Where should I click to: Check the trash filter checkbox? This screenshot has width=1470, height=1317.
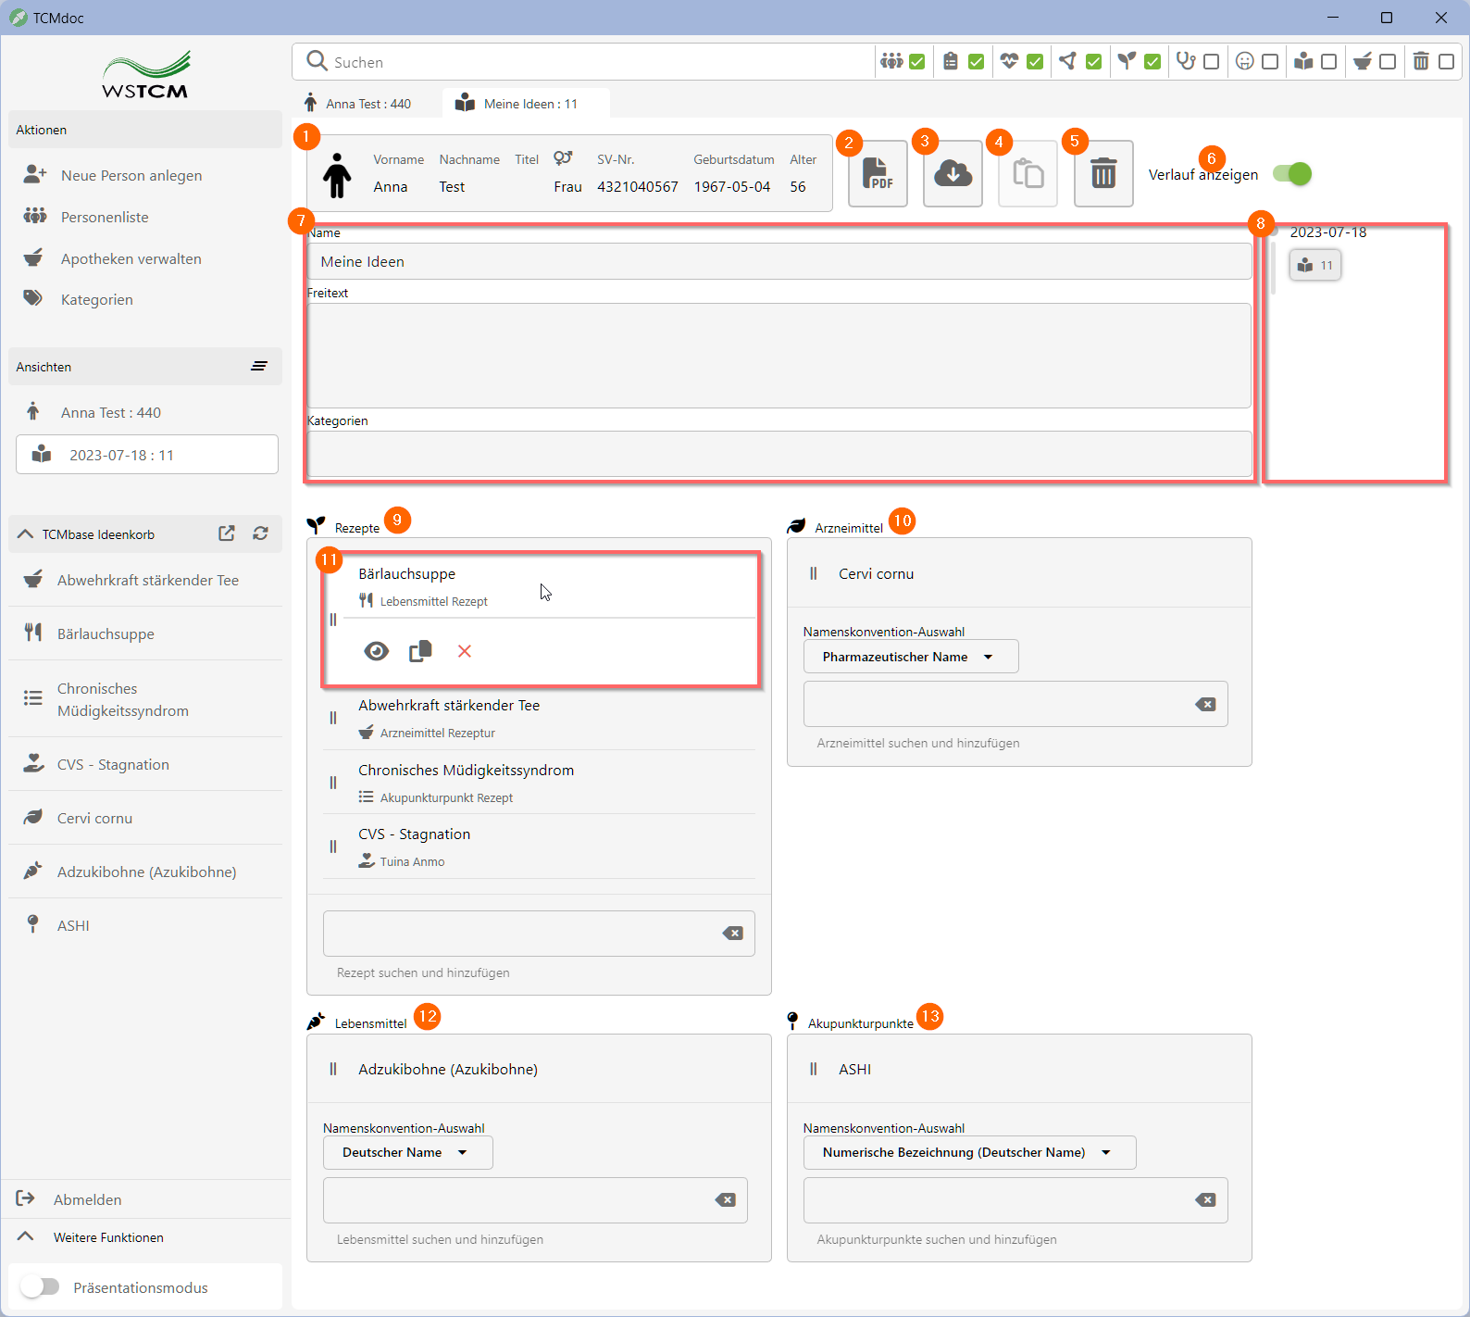point(1446,61)
